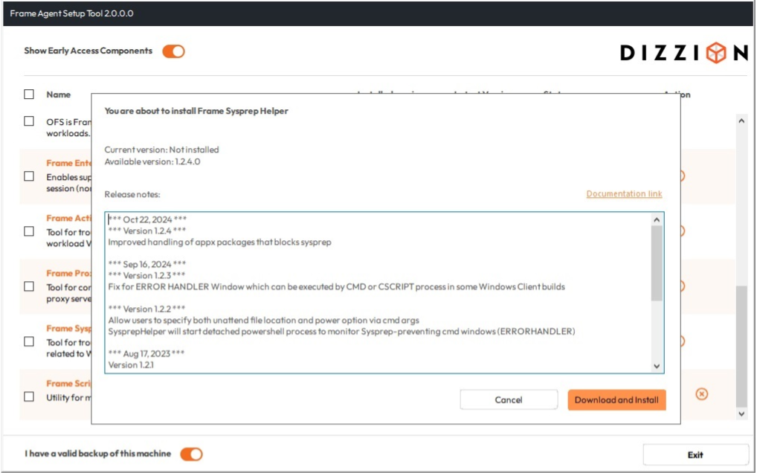Toggle the valid backup confirmation switch
Viewport: 757px width, 473px height.
tap(191, 454)
